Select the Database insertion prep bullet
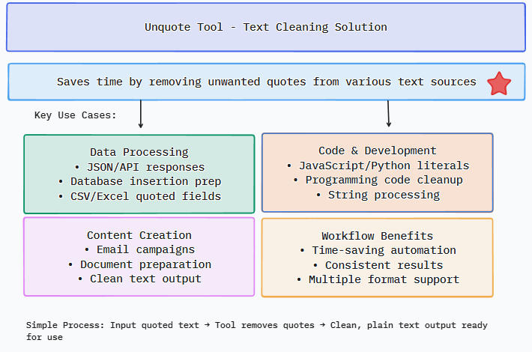Viewport: 532px width, 352px height. tap(139, 182)
